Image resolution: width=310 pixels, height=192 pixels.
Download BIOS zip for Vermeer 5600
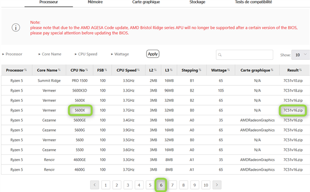(293, 140)
